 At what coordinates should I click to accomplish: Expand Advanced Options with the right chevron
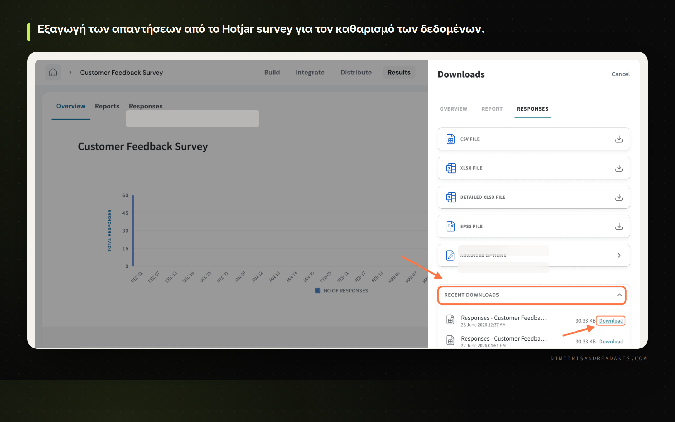[x=619, y=255]
